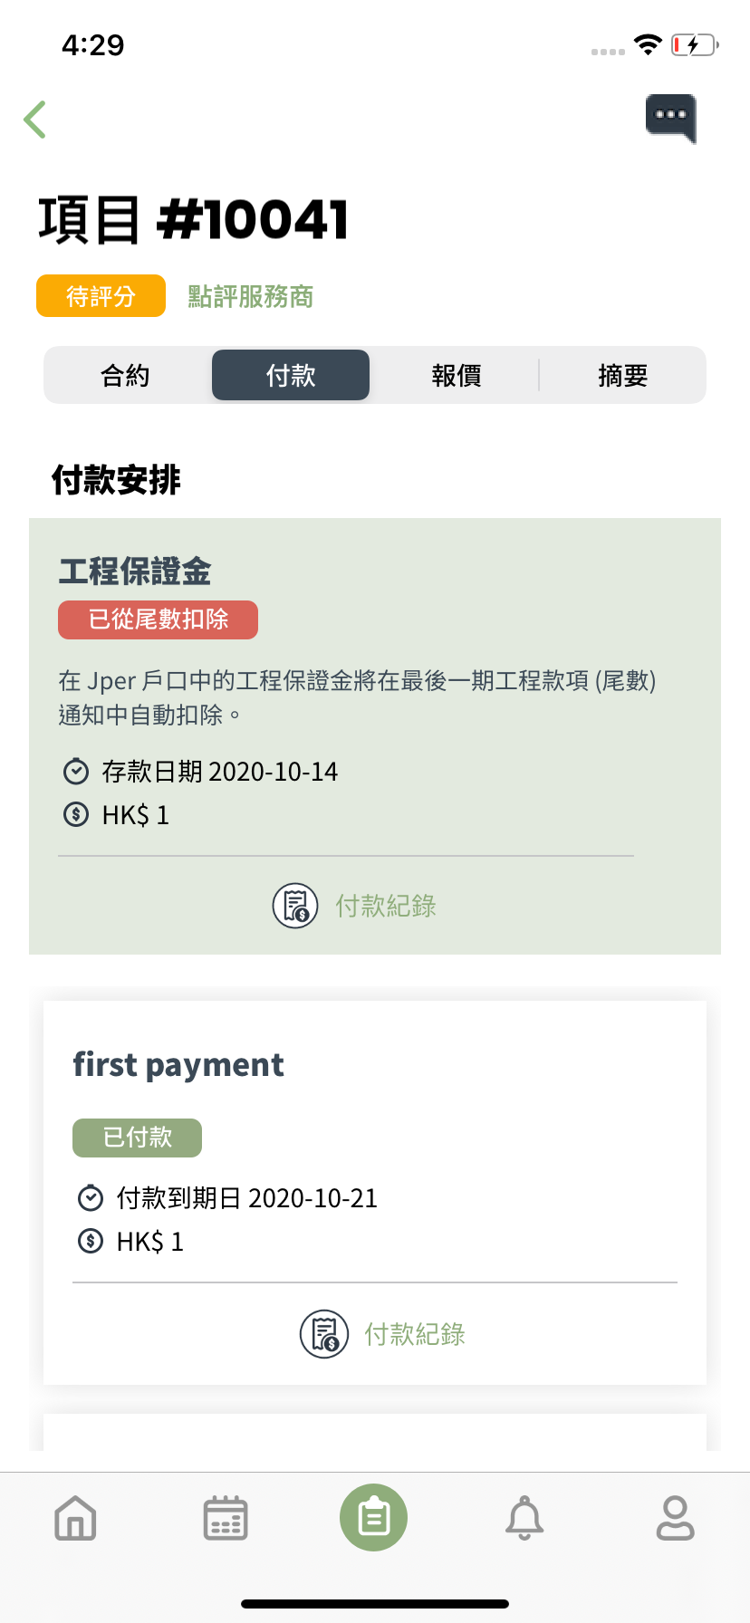Tap receipt icon under 工程保證金 card

(295, 906)
